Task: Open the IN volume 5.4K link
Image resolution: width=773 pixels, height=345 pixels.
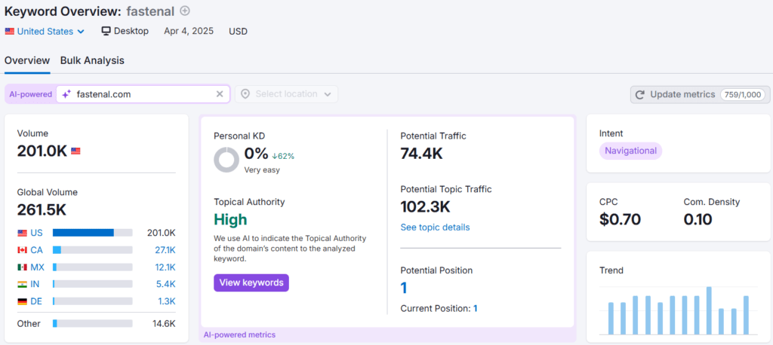Action: [166, 284]
